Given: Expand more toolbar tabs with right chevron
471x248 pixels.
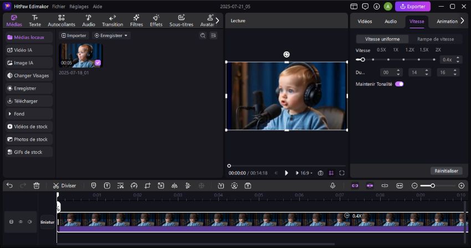Looking at the screenshot, I should click(x=217, y=20).
